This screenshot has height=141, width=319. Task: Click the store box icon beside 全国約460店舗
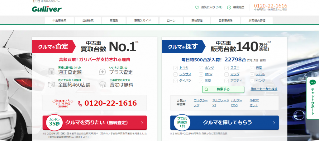(x=51, y=84)
